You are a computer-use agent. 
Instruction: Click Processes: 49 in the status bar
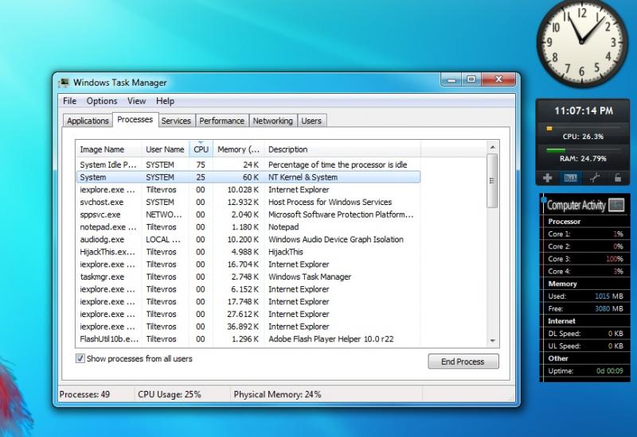[84, 394]
